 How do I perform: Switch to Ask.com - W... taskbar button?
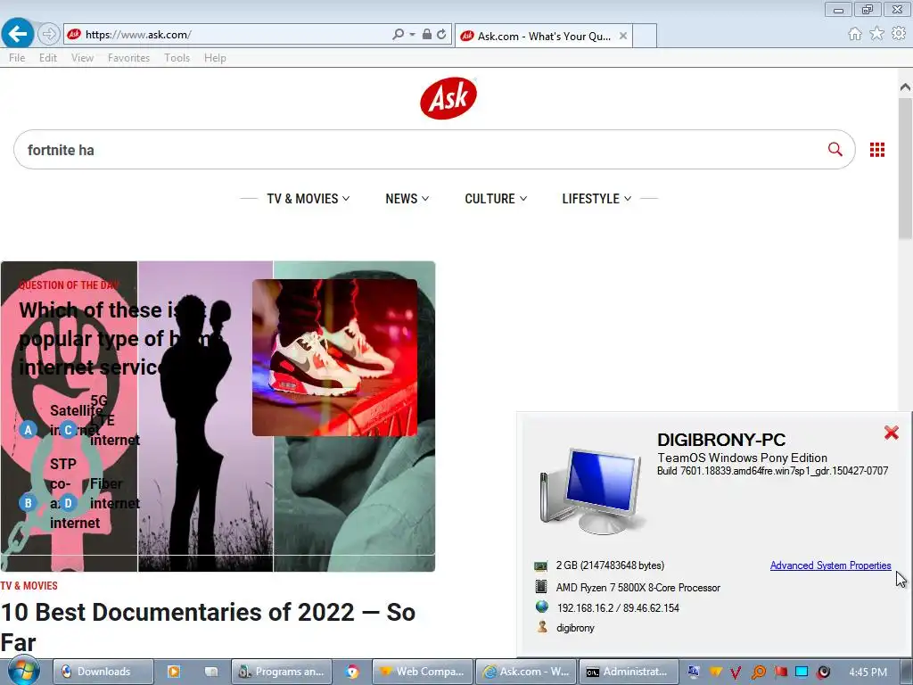526,672
